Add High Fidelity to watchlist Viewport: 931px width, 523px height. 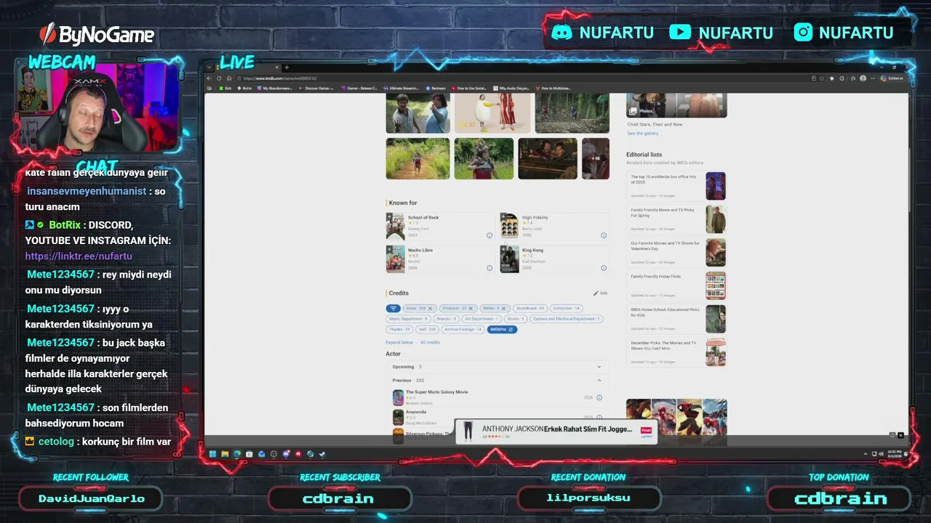(503, 216)
